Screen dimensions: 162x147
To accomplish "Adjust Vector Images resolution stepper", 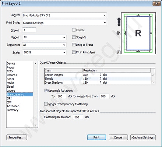I will pos(101,75).
